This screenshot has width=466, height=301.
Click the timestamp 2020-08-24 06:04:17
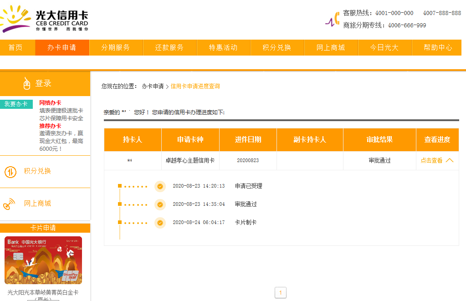point(199,222)
